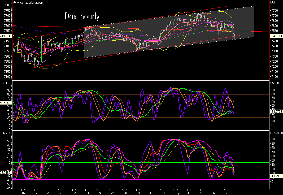The width and height of the screenshot is (283, 195).
Task: Click the left-axis 7498,14 price marker
Action: 5,36
